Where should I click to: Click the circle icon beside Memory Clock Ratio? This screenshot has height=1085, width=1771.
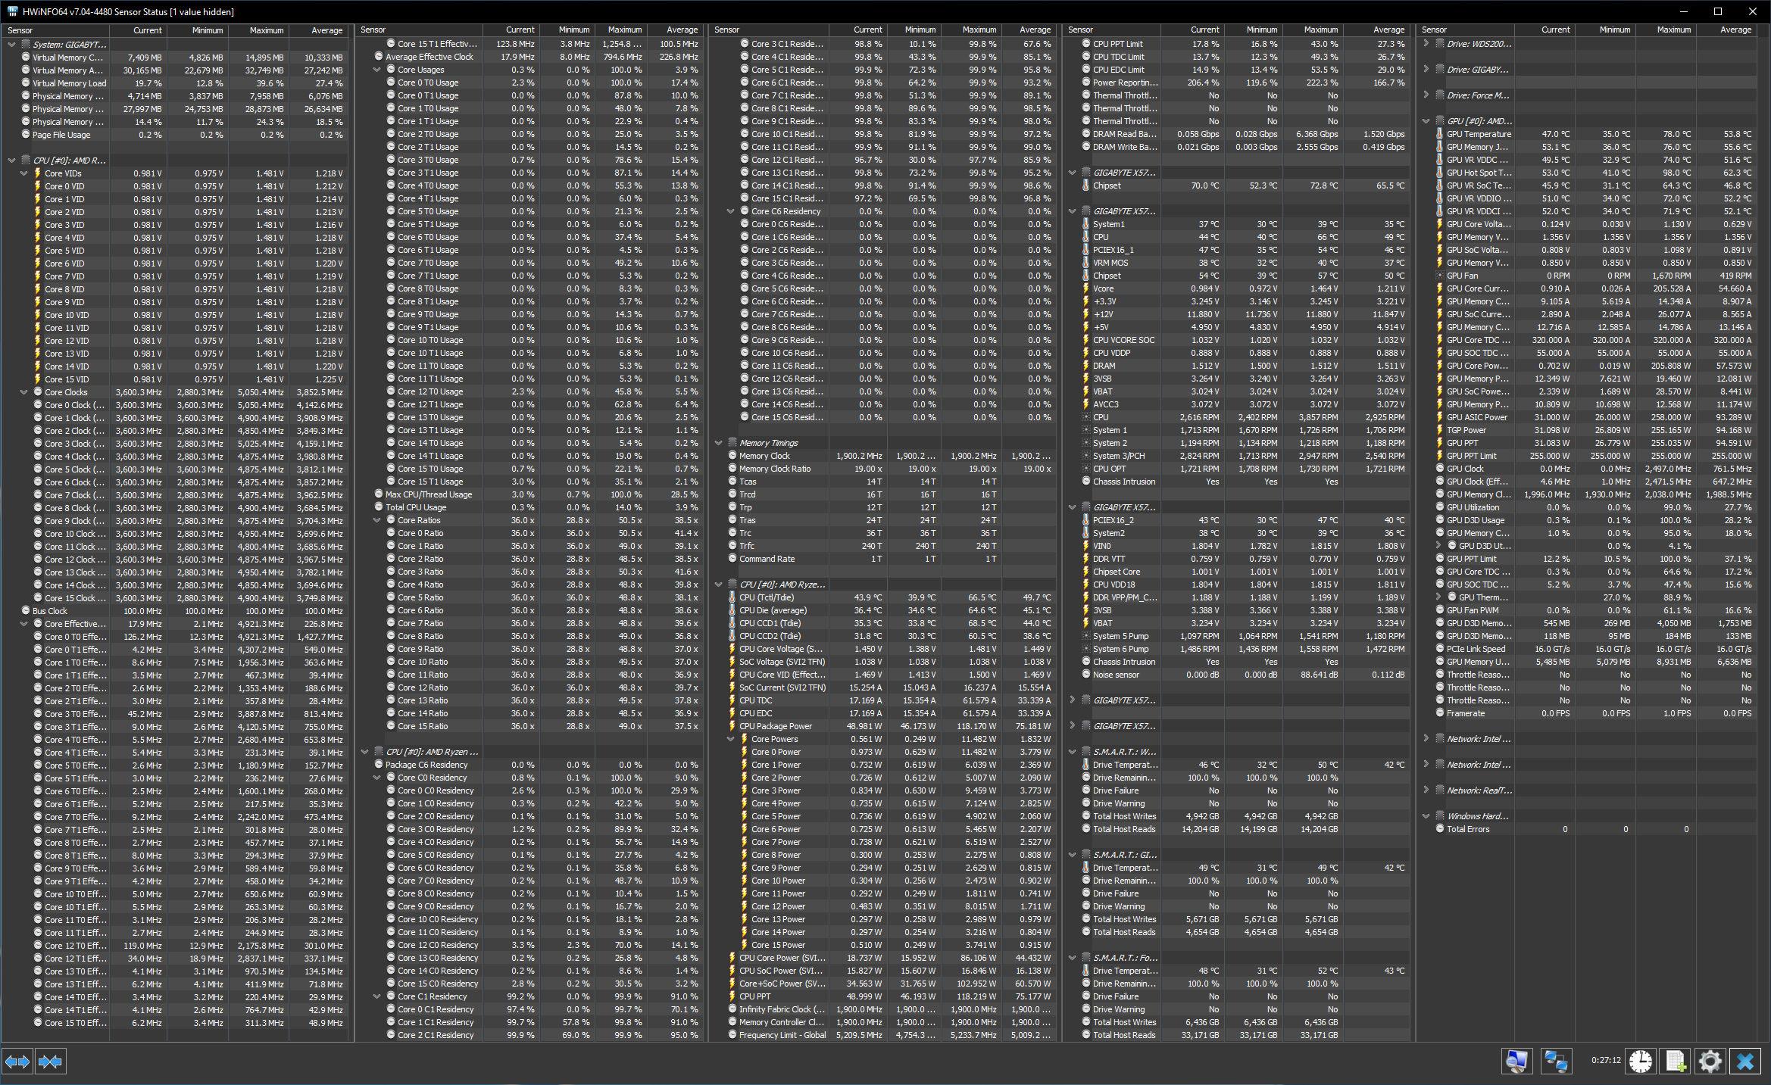point(732,469)
